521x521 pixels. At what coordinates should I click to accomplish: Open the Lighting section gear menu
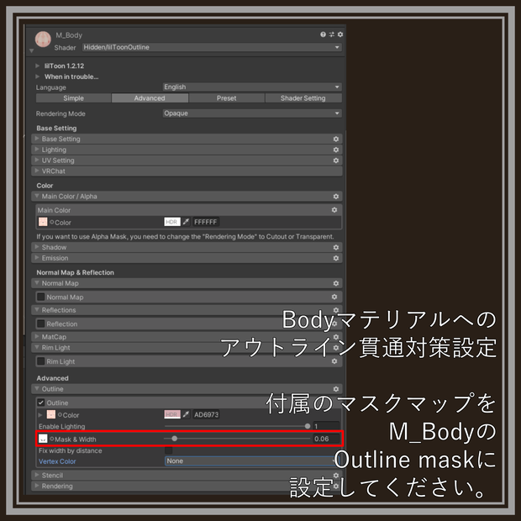[336, 150]
